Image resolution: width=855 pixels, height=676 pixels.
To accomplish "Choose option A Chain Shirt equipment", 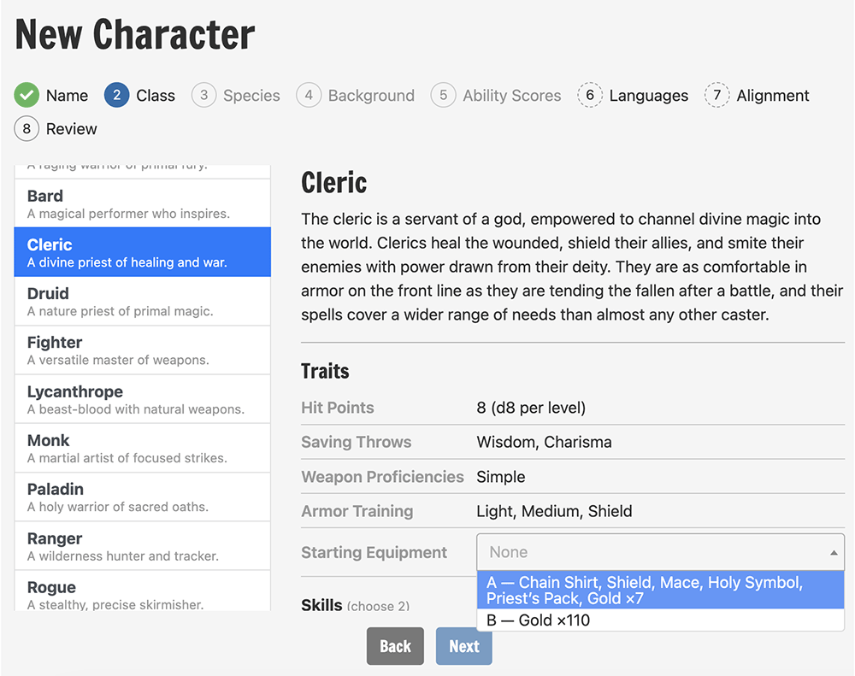I will (x=660, y=591).
